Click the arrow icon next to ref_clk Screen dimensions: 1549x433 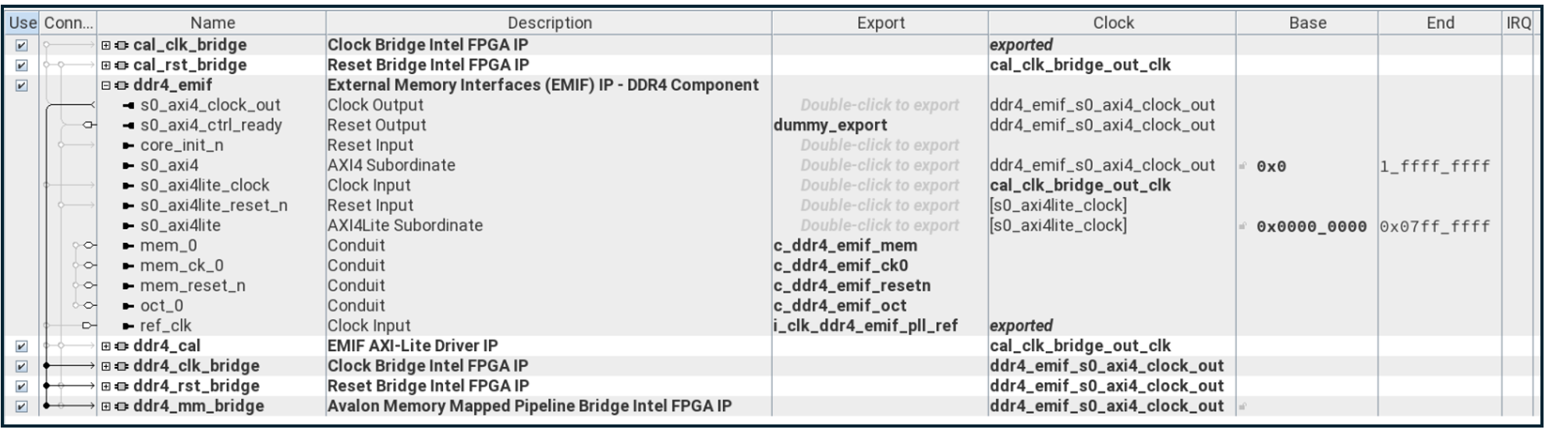[129, 326]
